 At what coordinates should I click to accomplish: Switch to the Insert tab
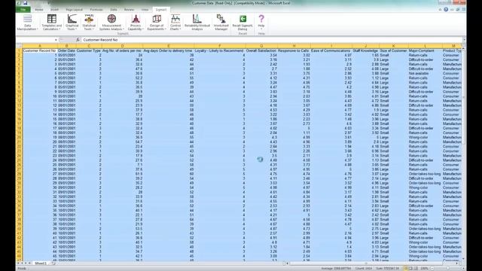54,10
